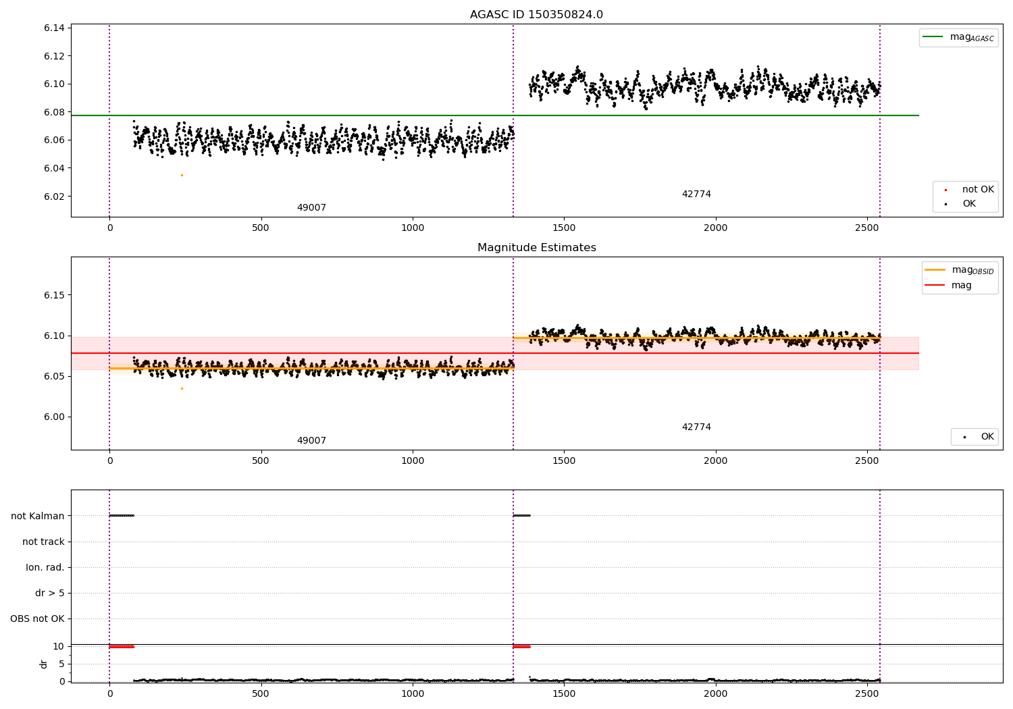Click the 6.00 y-axis tick label
Image resolution: width=1013 pixels, height=709 pixels.
point(54,417)
